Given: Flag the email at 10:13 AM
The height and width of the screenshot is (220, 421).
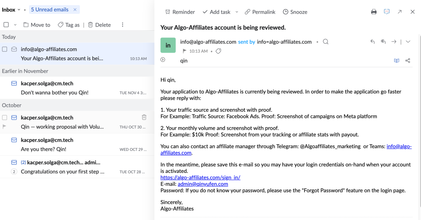Looking at the screenshot, I should (x=184, y=51).
